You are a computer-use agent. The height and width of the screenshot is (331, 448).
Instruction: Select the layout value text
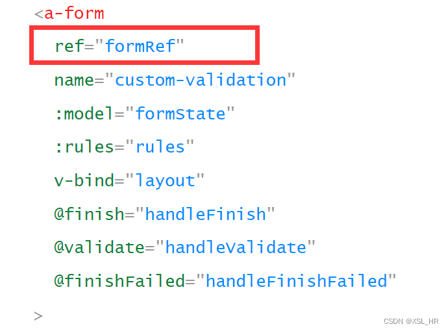tap(165, 181)
